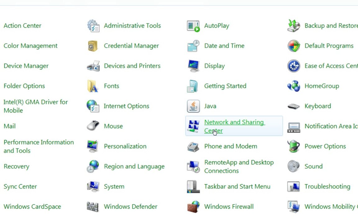Screen dimensions: 358x224
Task: Click the Mouse icon
Action: pyautogui.click(x=93, y=125)
